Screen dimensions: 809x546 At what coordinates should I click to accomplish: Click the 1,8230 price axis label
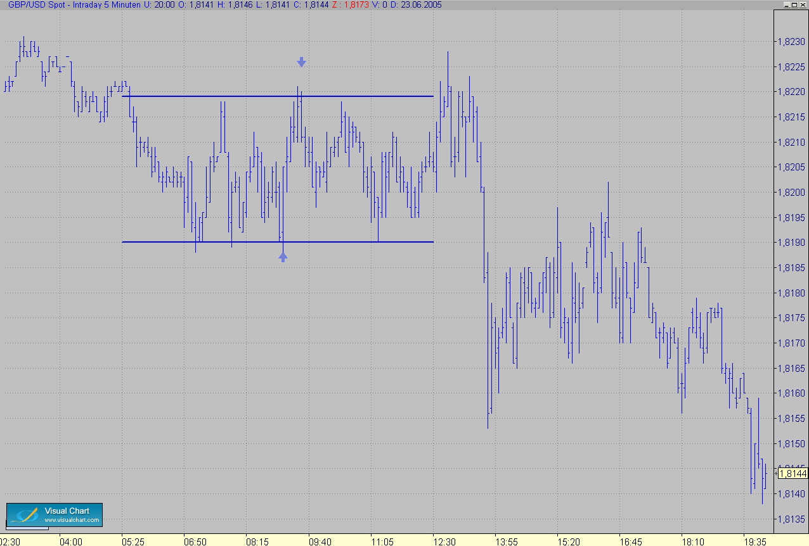[x=791, y=42]
